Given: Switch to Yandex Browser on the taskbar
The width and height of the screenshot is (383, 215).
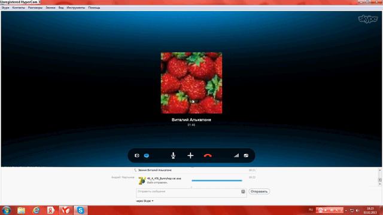Looking at the screenshot, I should pos(65,210).
